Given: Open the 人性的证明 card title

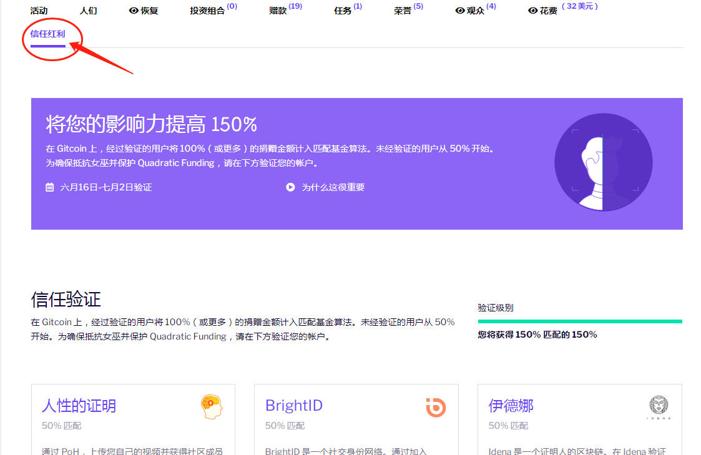Looking at the screenshot, I should click(79, 406).
